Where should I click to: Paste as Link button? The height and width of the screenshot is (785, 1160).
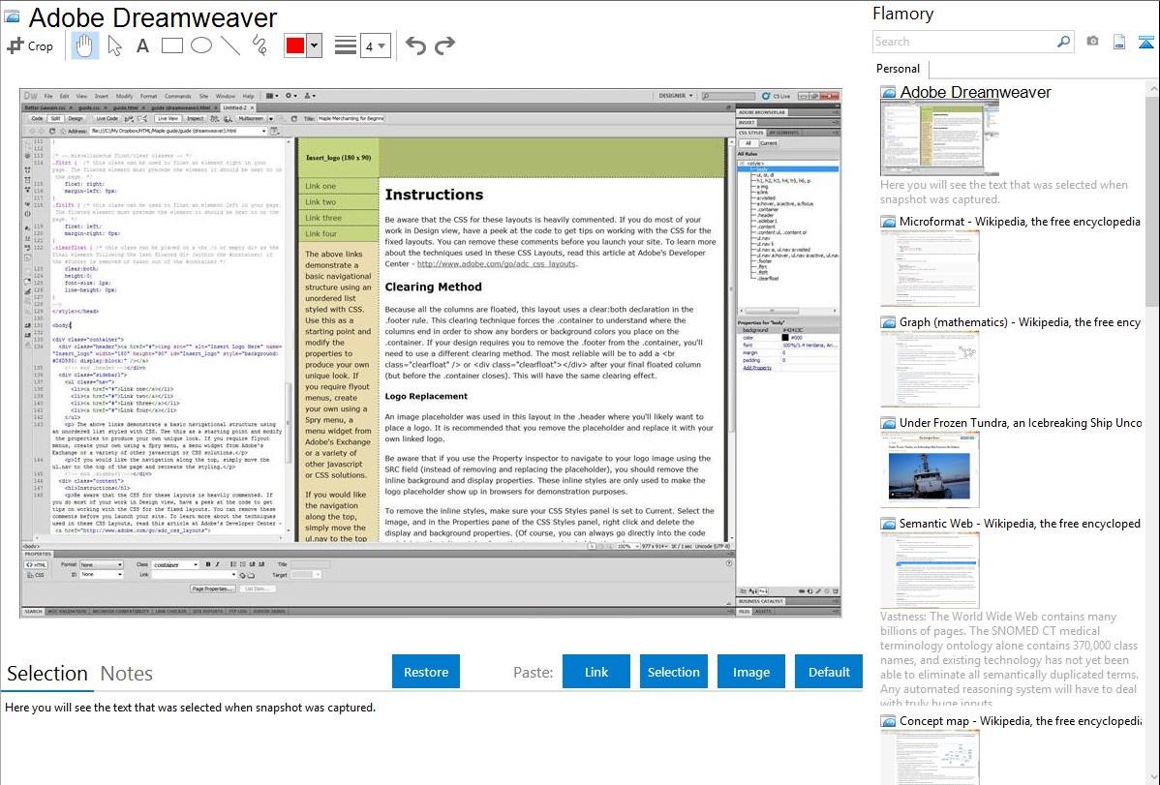pyautogui.click(x=596, y=672)
